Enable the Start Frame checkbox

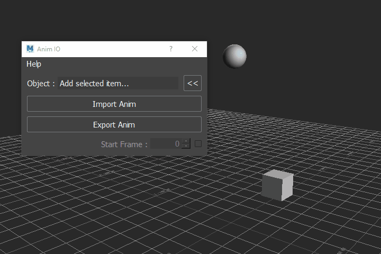[x=198, y=144]
